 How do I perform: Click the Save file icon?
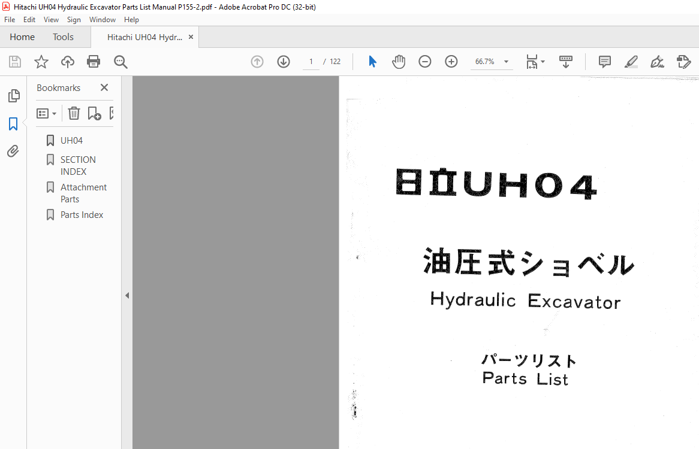pyautogui.click(x=15, y=62)
